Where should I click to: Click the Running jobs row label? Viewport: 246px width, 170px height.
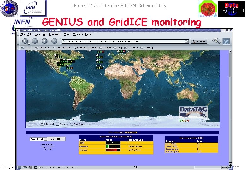coord(172,149)
